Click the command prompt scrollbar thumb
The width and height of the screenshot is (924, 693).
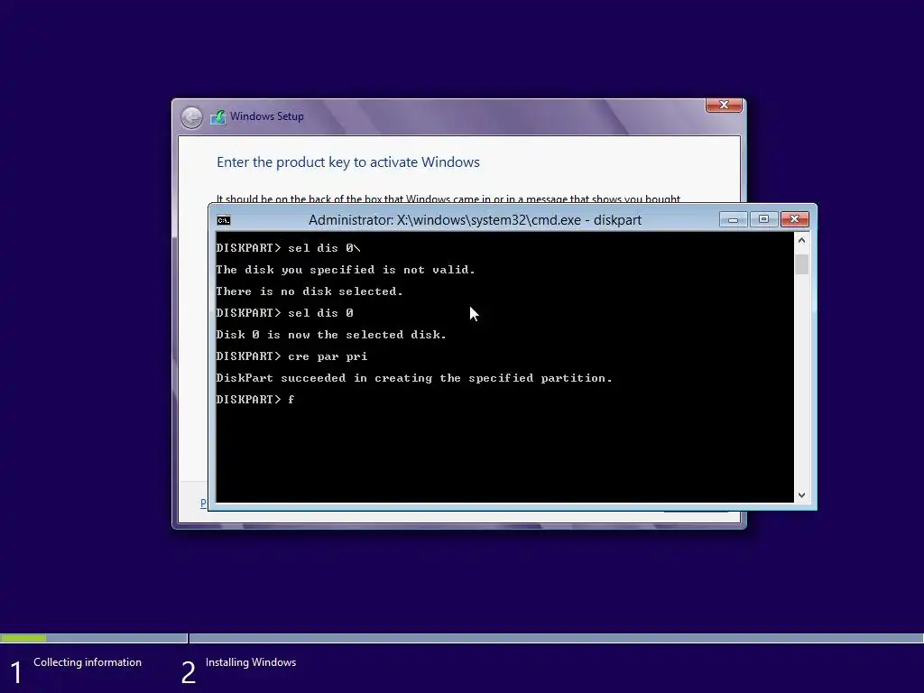[x=801, y=264]
